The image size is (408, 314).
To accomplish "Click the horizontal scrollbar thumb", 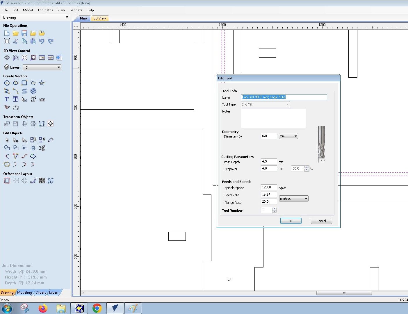I will coord(344,293).
